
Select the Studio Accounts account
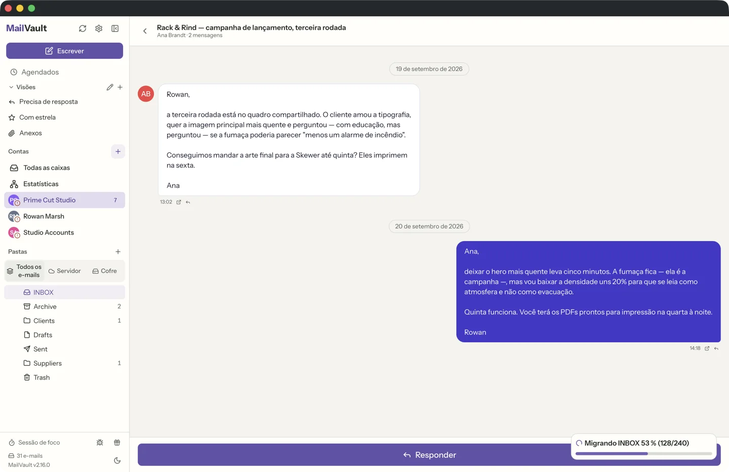pyautogui.click(x=64, y=232)
